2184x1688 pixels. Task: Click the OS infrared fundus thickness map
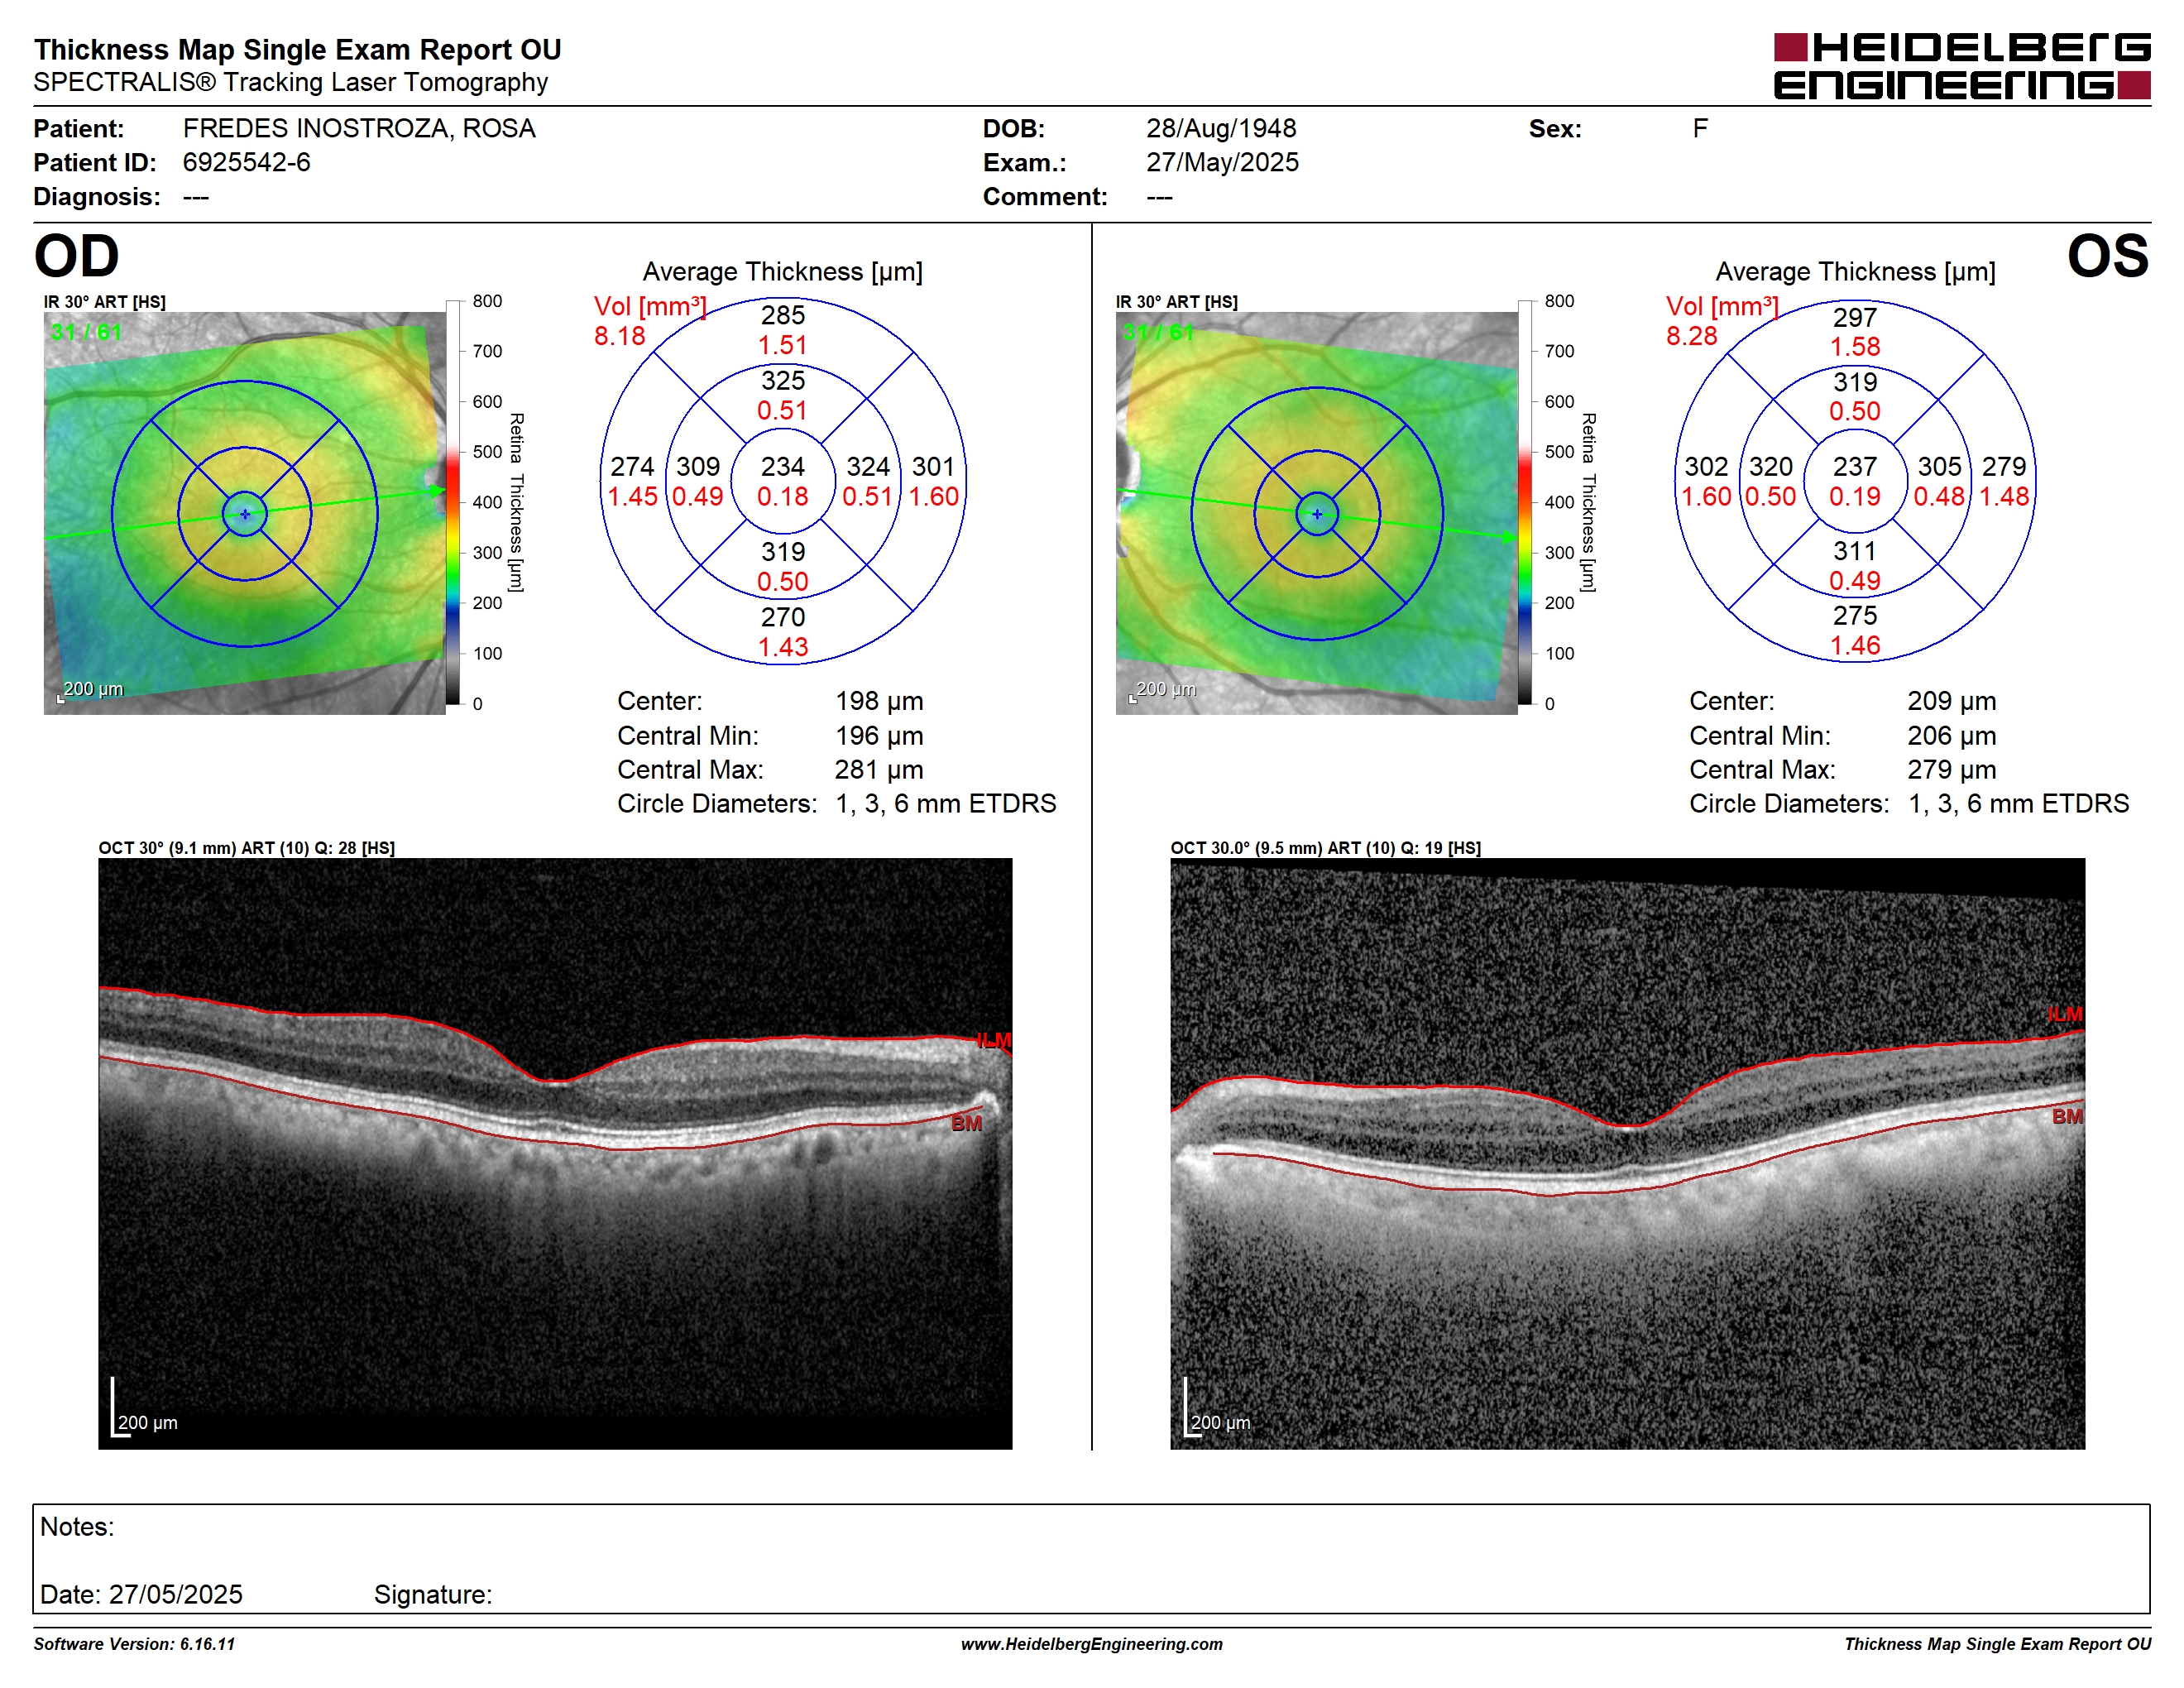(x=1317, y=513)
